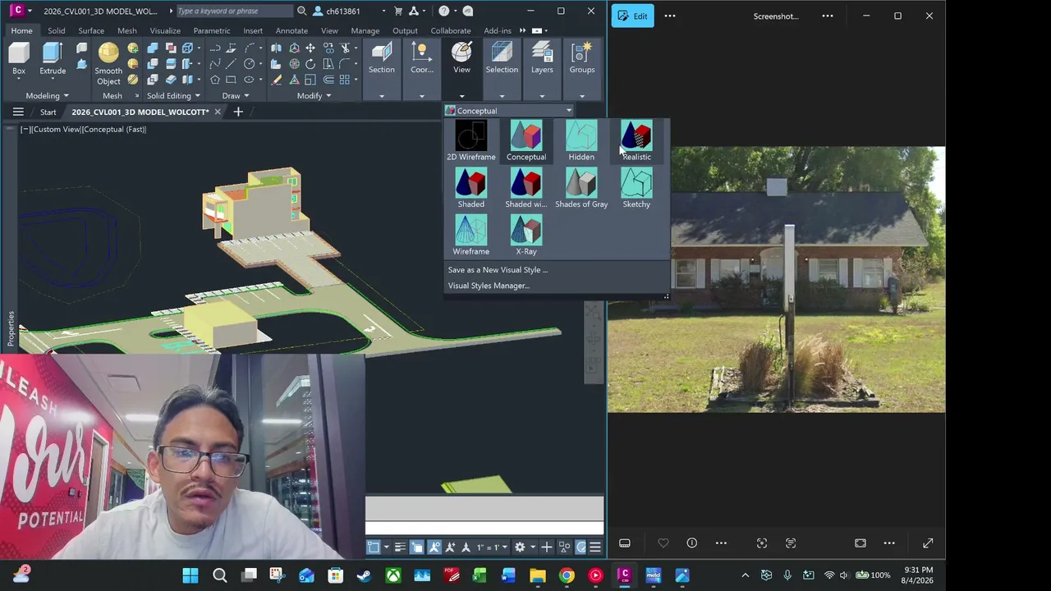
Task: Open the Surface ribbon tab
Action: 91,31
